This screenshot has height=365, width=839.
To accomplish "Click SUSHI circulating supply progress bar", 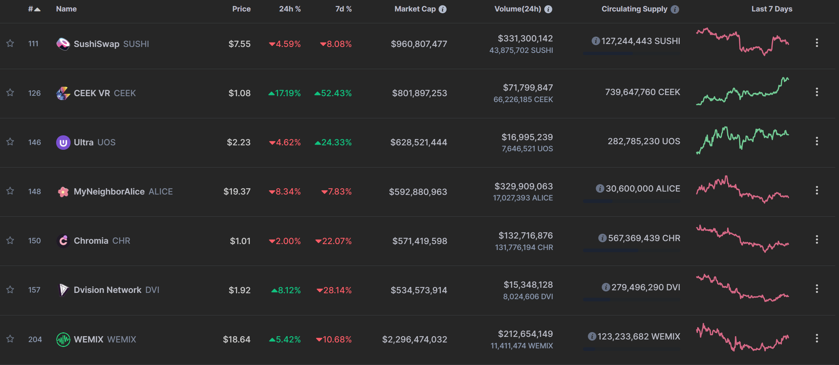I will (x=631, y=54).
